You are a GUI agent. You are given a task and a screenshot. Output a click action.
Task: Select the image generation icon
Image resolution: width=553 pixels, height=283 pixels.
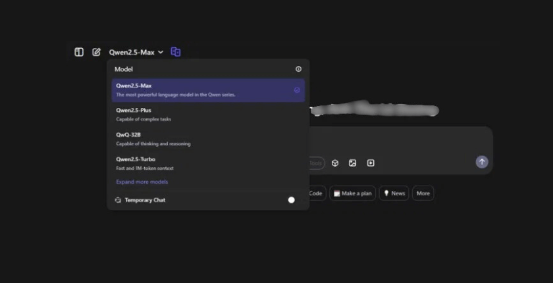point(353,163)
